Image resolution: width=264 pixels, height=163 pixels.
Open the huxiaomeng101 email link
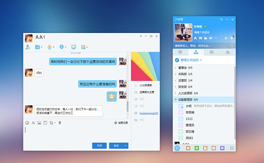(149, 113)
